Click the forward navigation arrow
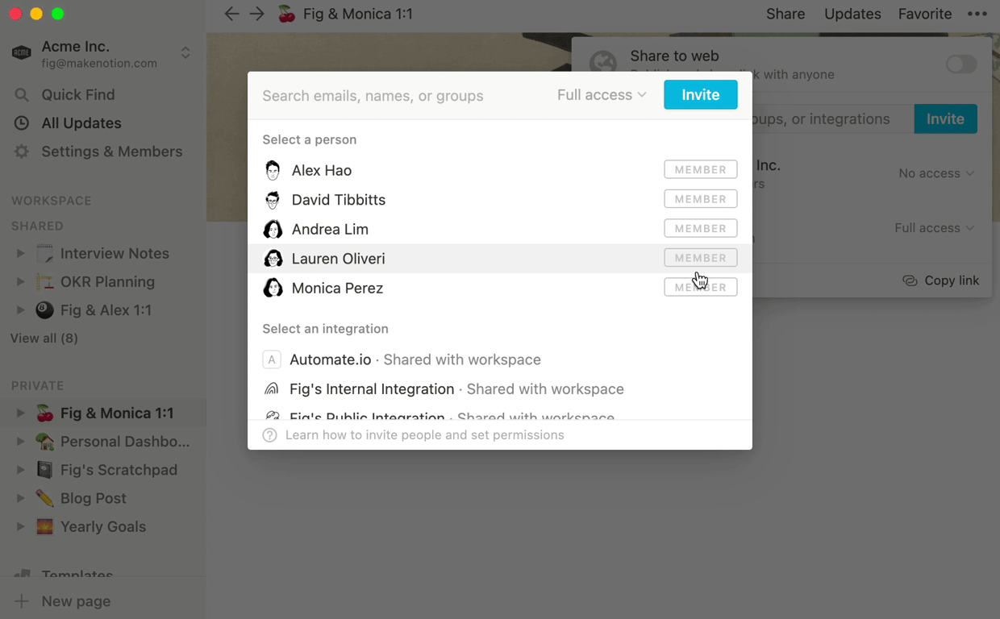The width and height of the screenshot is (1000, 619). 256,14
